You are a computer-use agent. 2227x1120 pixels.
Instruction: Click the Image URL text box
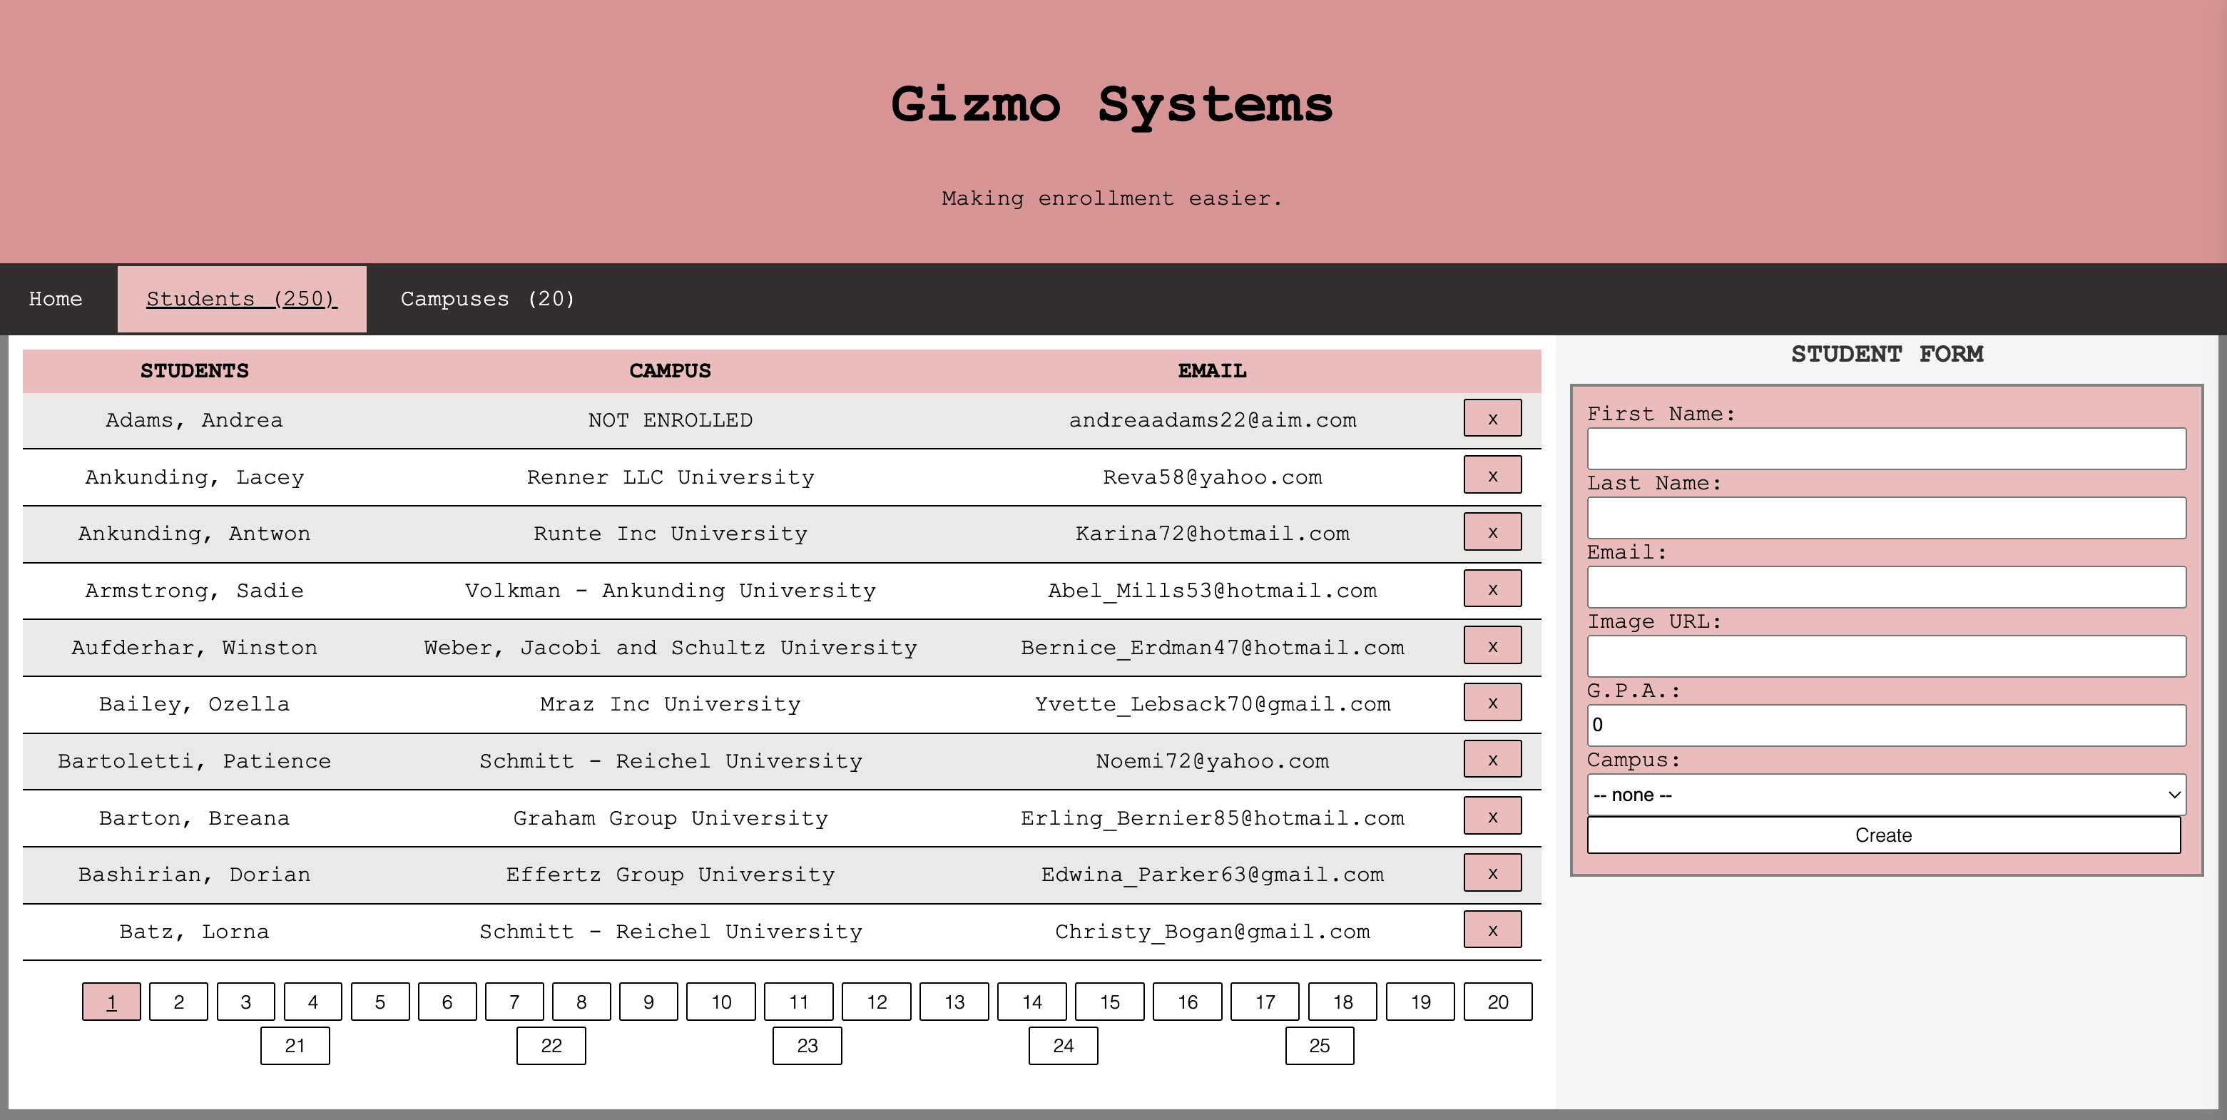tap(1885, 656)
